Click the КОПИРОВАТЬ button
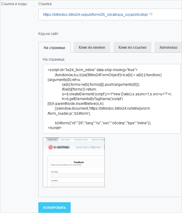This screenshot has height=213, width=182. 54,207
